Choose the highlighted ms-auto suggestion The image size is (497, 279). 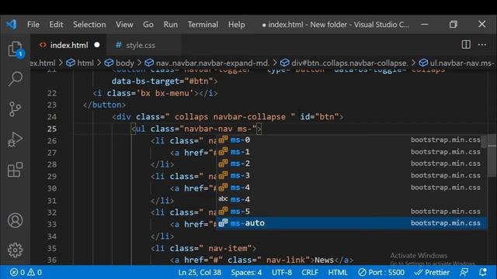tap(351, 223)
